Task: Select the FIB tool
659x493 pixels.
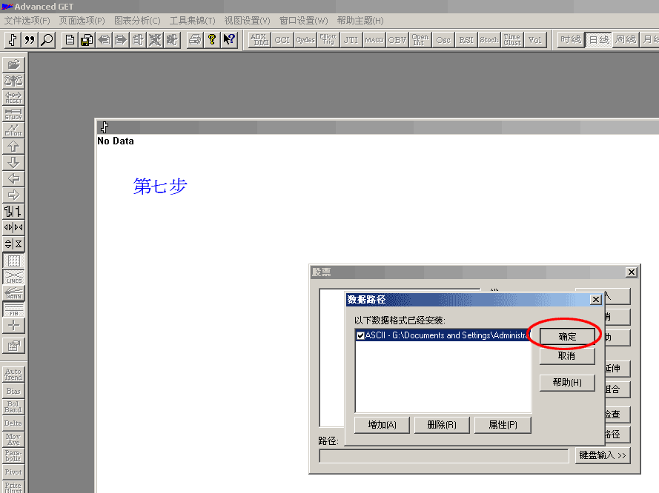Action: pos(13,309)
